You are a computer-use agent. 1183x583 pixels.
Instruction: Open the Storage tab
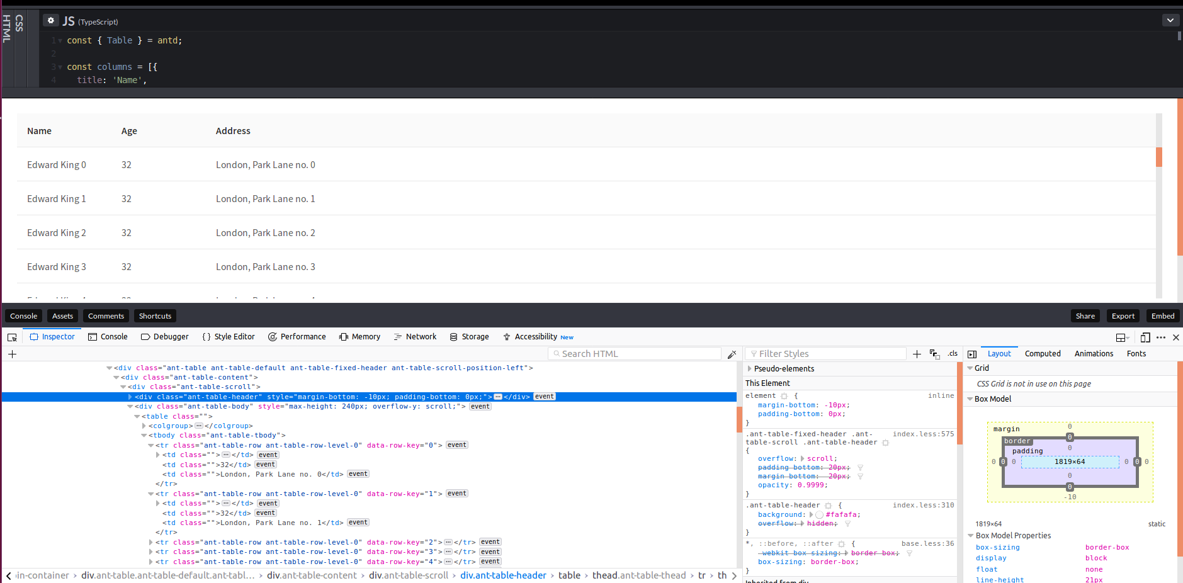tap(469, 337)
